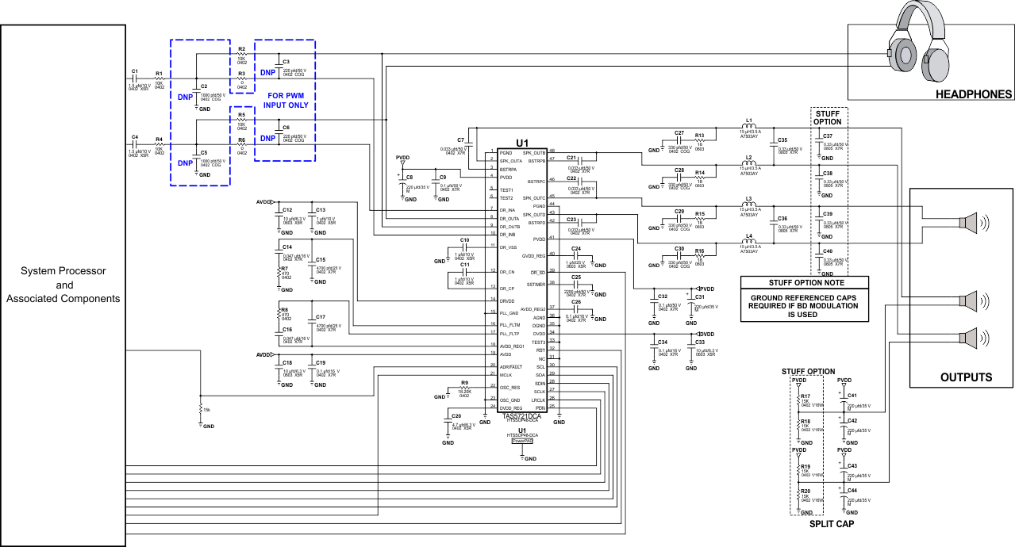Click inductor L4 symbol marked A7503AY

click(x=749, y=242)
